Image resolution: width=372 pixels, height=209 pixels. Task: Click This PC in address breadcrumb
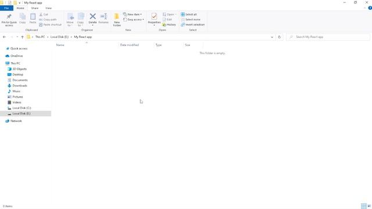[x=40, y=37]
